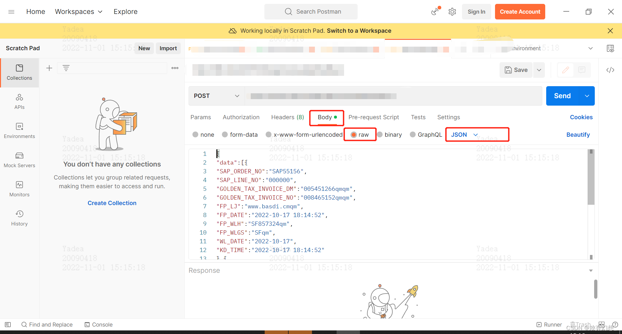Open the Console panel
622x334 pixels.
click(98, 325)
